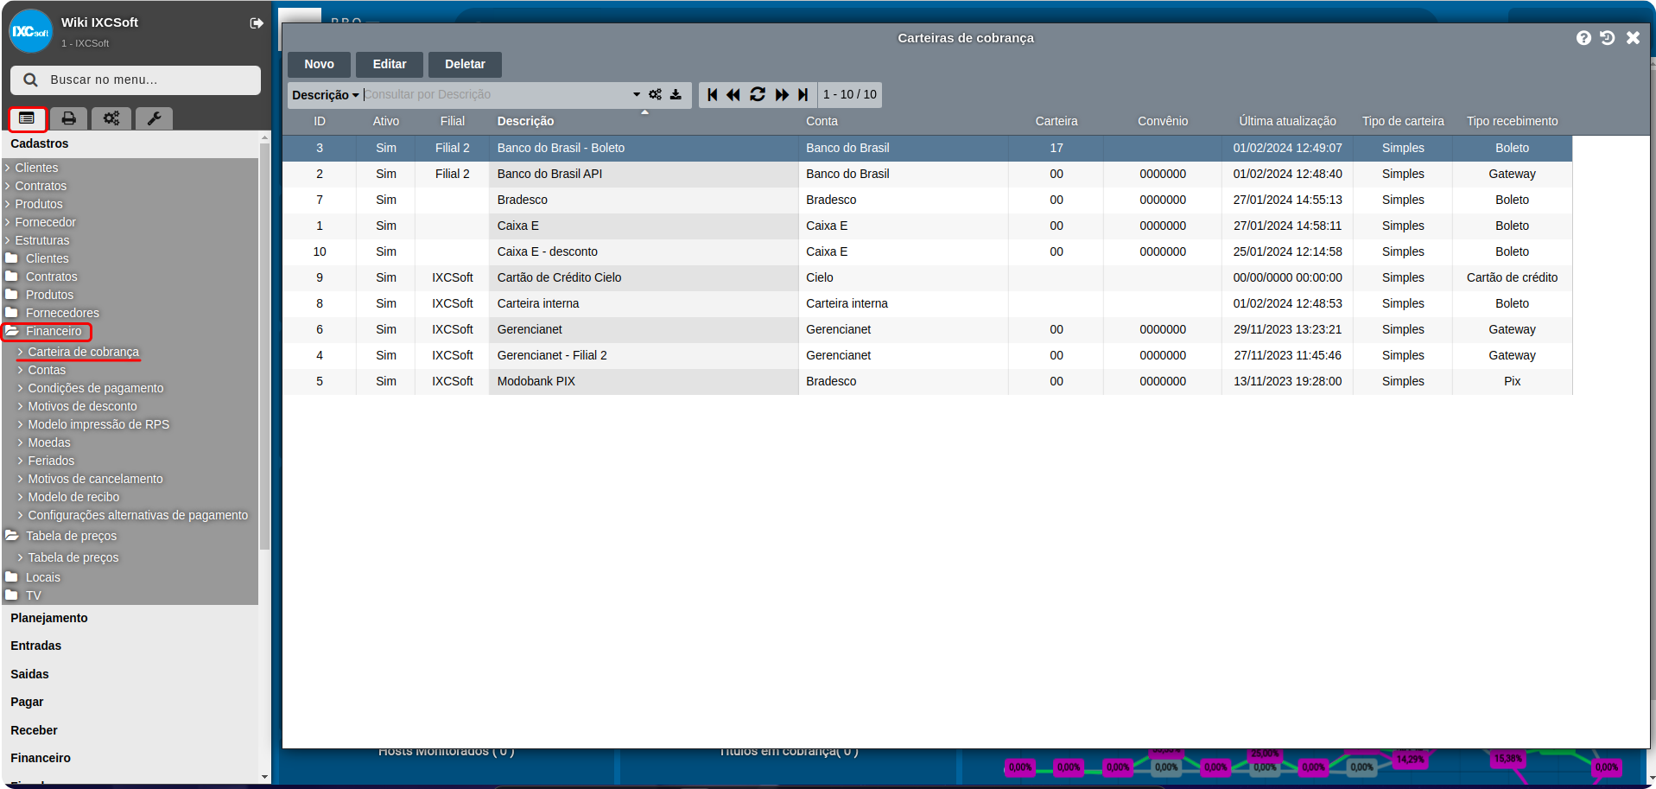Select the Gerencianet - Filial 2 row
This screenshot has height=789, width=1656.
927,355
